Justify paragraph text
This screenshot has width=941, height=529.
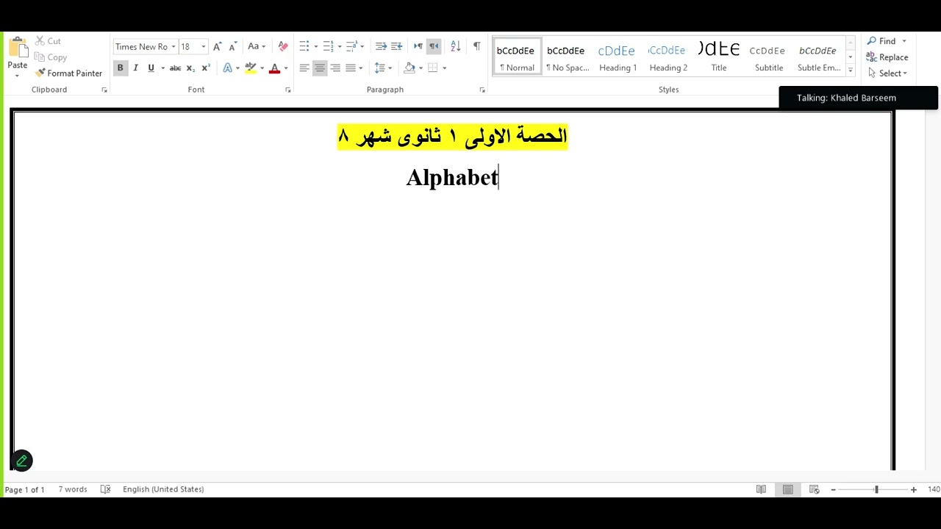coord(351,68)
